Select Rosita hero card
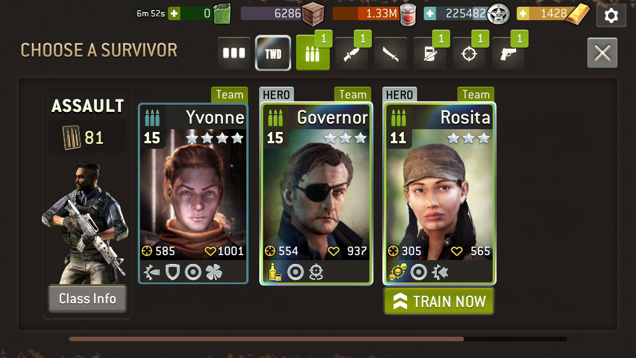The image size is (636, 358). (x=439, y=193)
